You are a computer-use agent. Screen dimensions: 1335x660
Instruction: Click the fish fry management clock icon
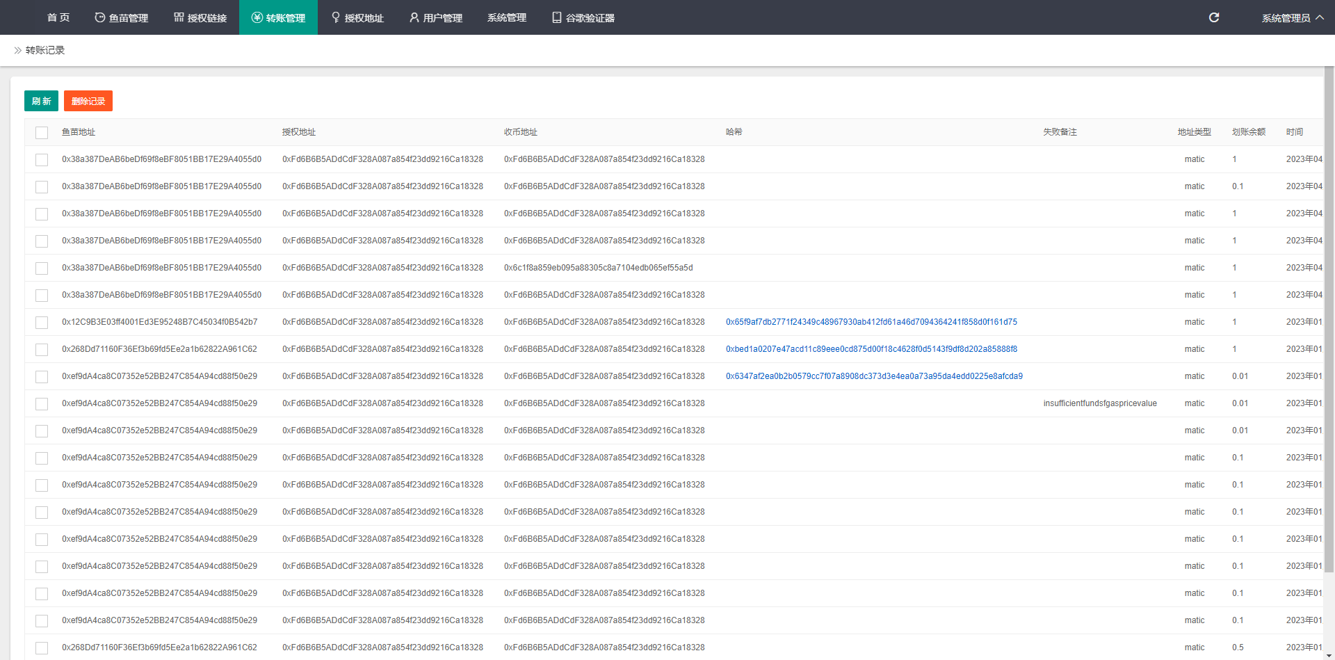coord(100,17)
